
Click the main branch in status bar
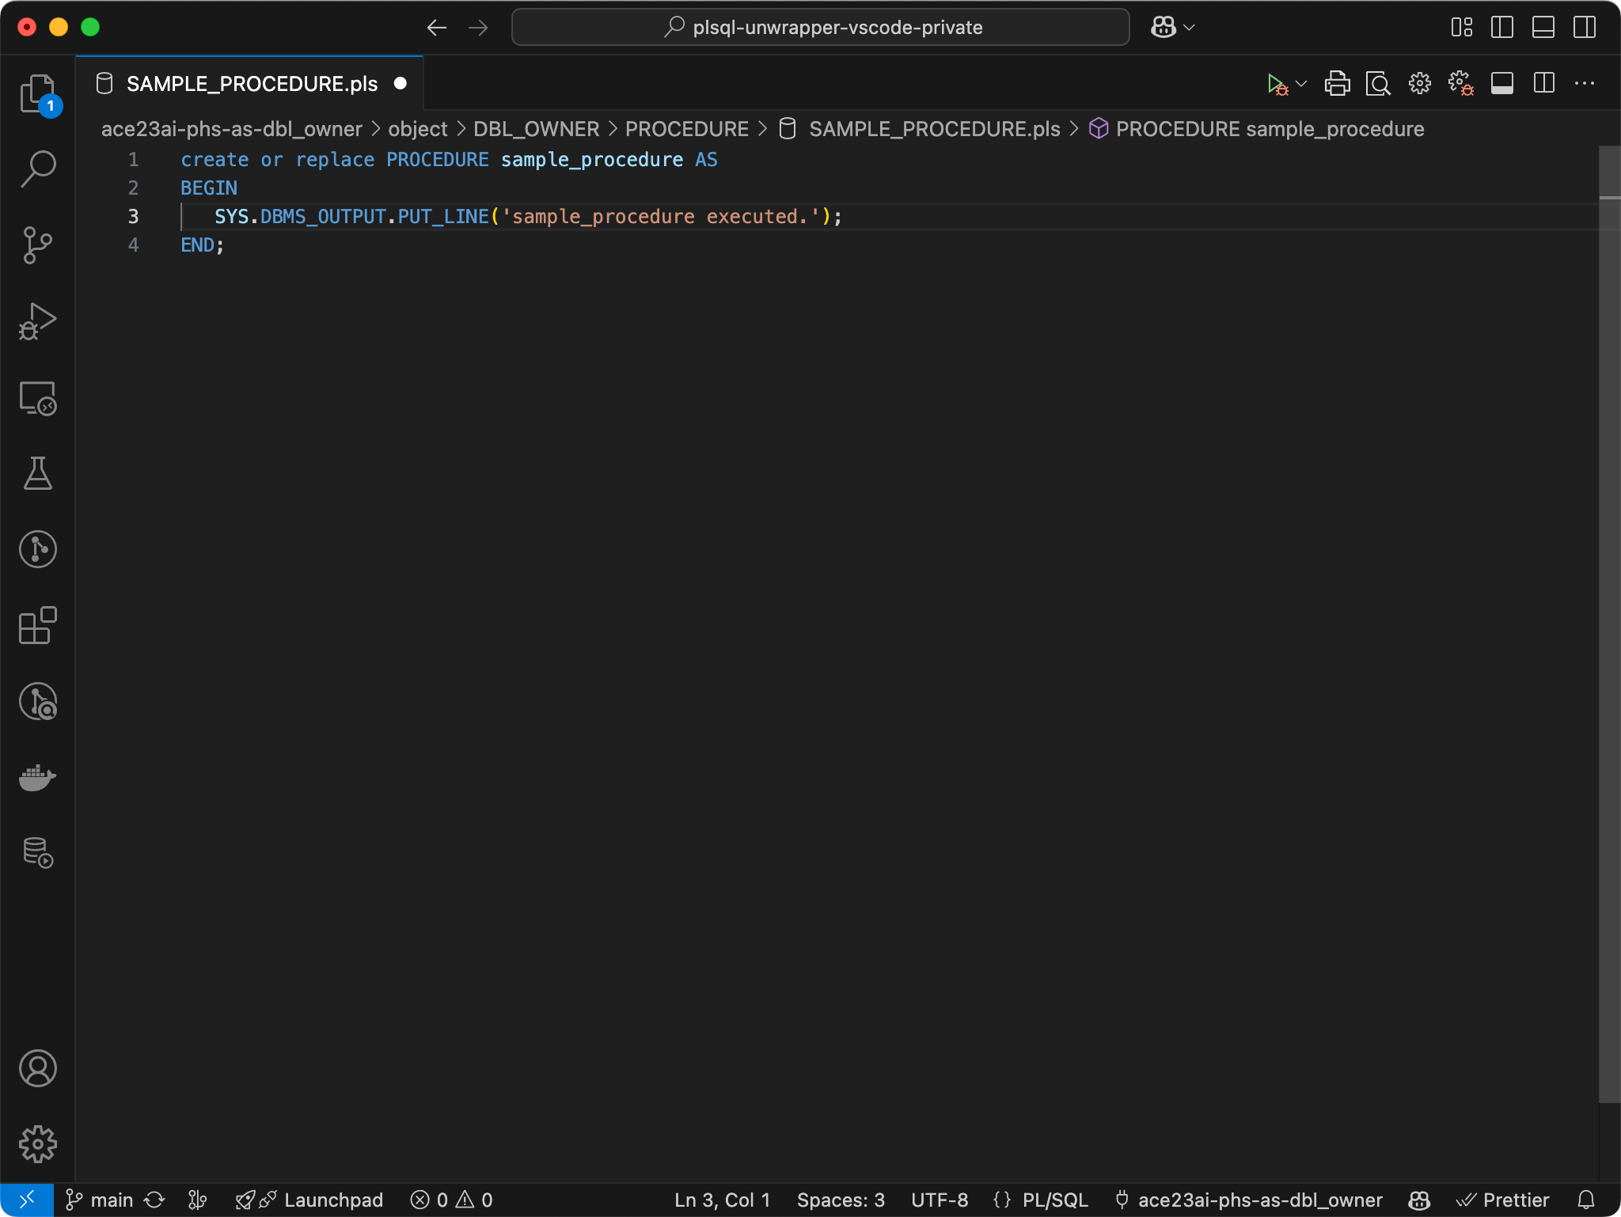[100, 1200]
